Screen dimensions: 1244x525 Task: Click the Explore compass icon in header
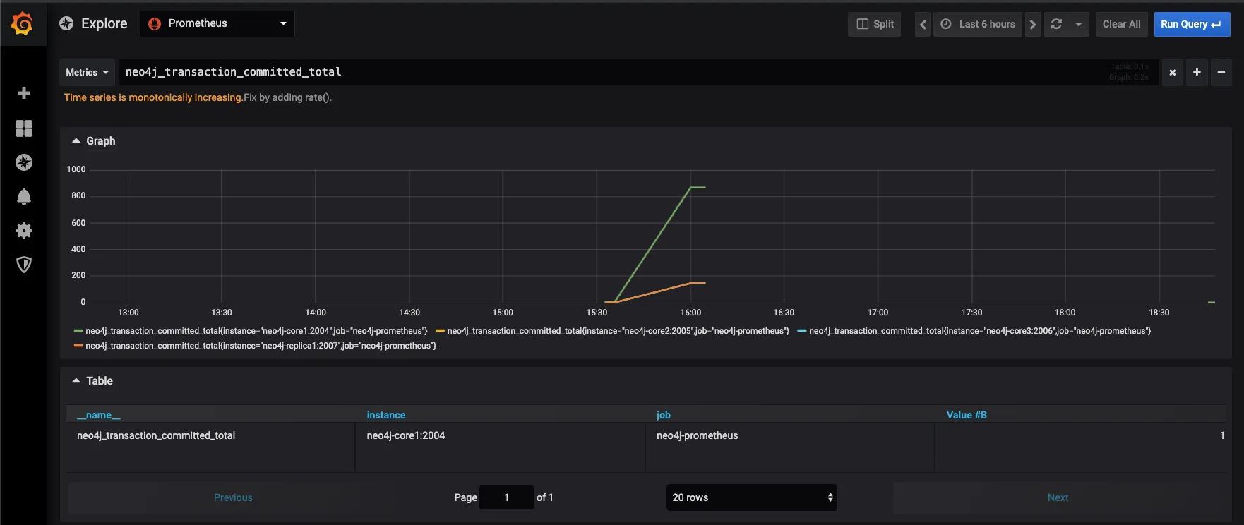point(66,23)
